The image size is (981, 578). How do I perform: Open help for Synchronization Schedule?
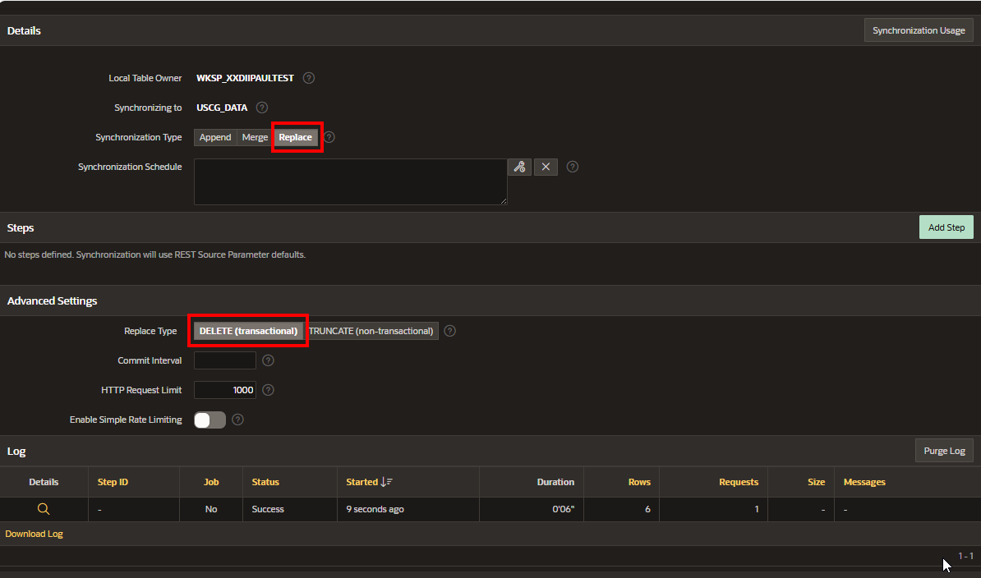pyautogui.click(x=573, y=167)
